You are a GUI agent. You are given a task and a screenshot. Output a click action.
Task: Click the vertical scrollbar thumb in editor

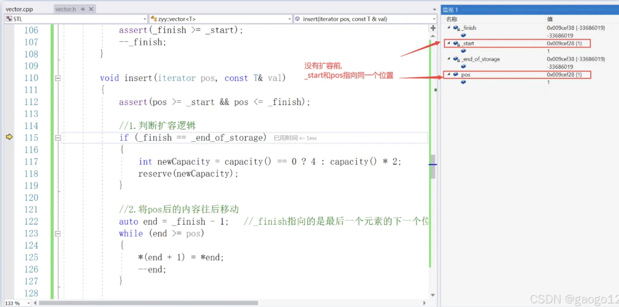point(433,167)
